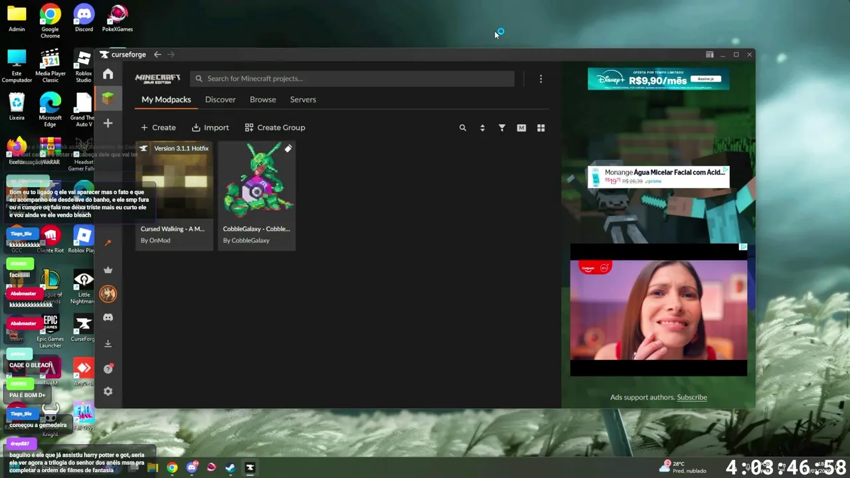Open the Discord icon in CurseForge sidebar
The image size is (850, 478).
[108, 317]
